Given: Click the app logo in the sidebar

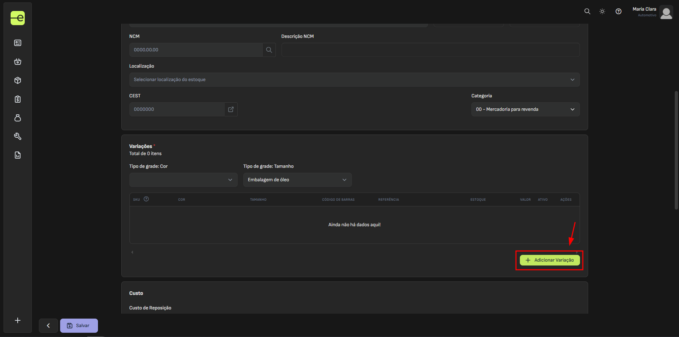Looking at the screenshot, I should pyautogui.click(x=18, y=18).
